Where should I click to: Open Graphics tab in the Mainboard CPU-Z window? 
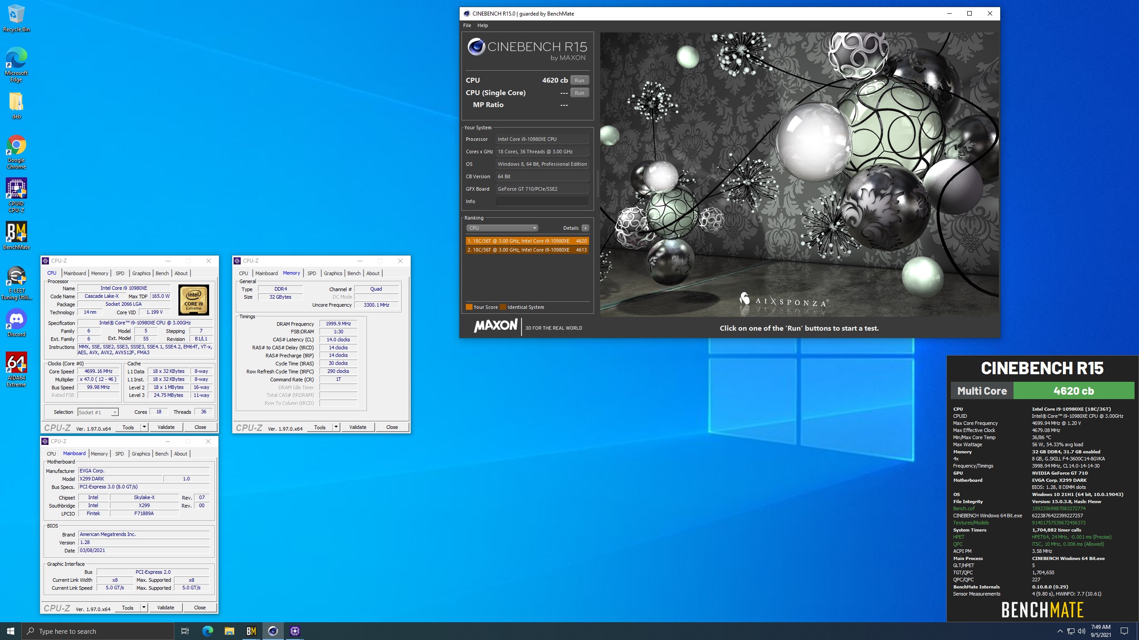tap(141, 454)
